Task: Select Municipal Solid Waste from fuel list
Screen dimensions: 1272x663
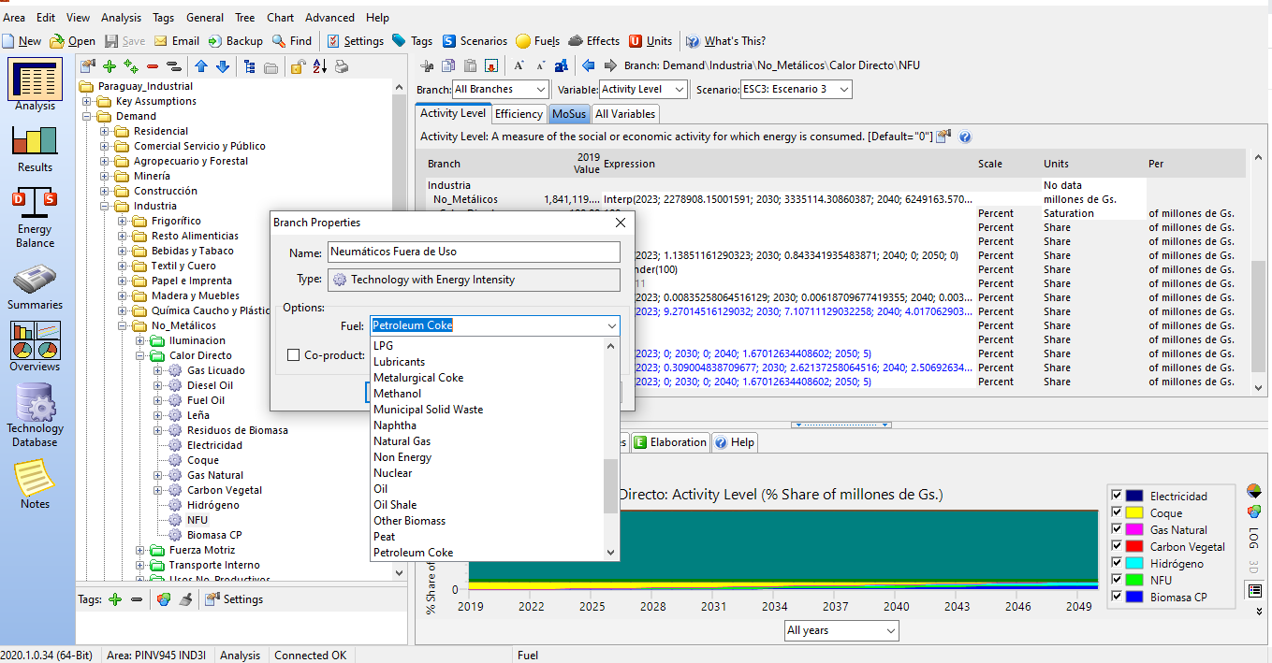Action: point(428,410)
